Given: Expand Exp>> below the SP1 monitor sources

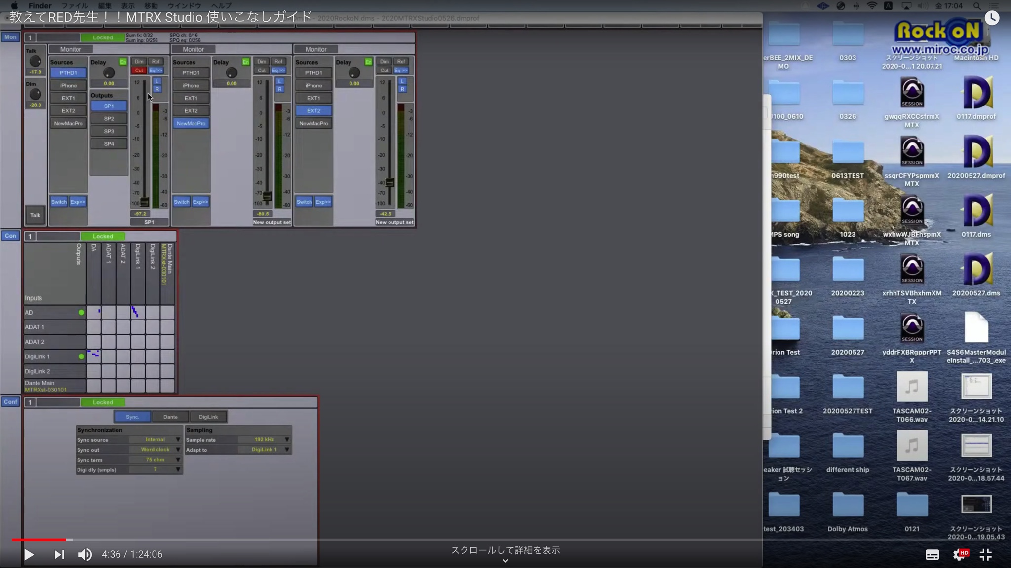Looking at the screenshot, I should click(x=78, y=202).
